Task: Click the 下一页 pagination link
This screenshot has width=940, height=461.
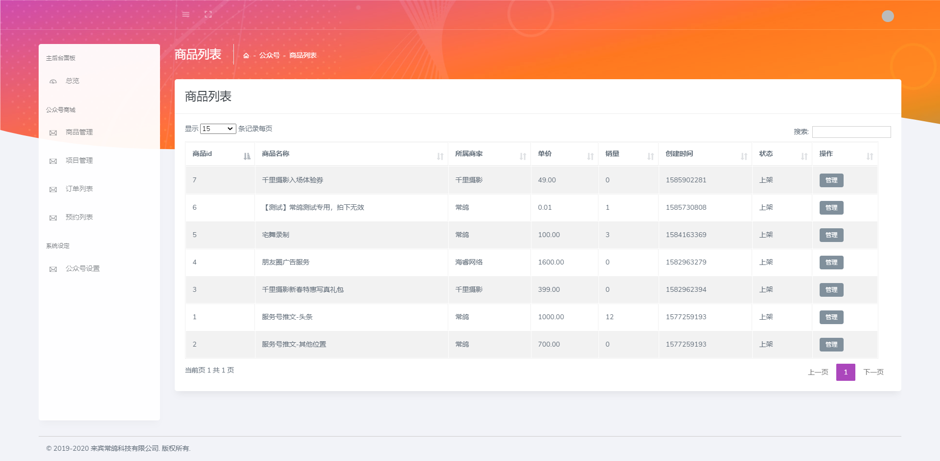Action: click(x=873, y=373)
